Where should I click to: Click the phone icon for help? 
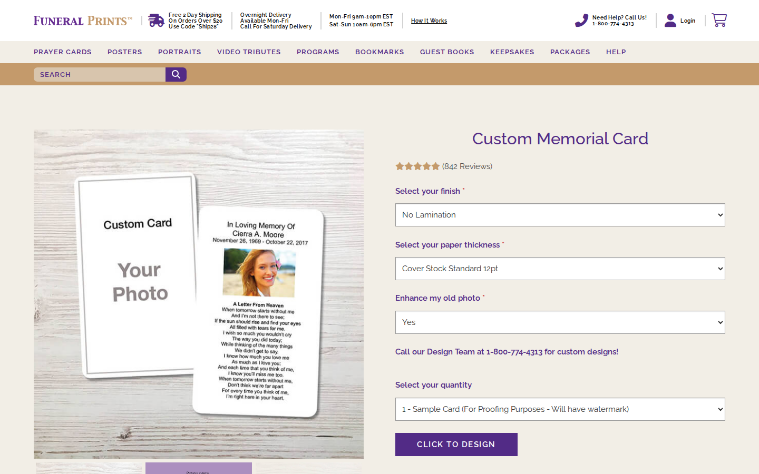[x=581, y=21]
